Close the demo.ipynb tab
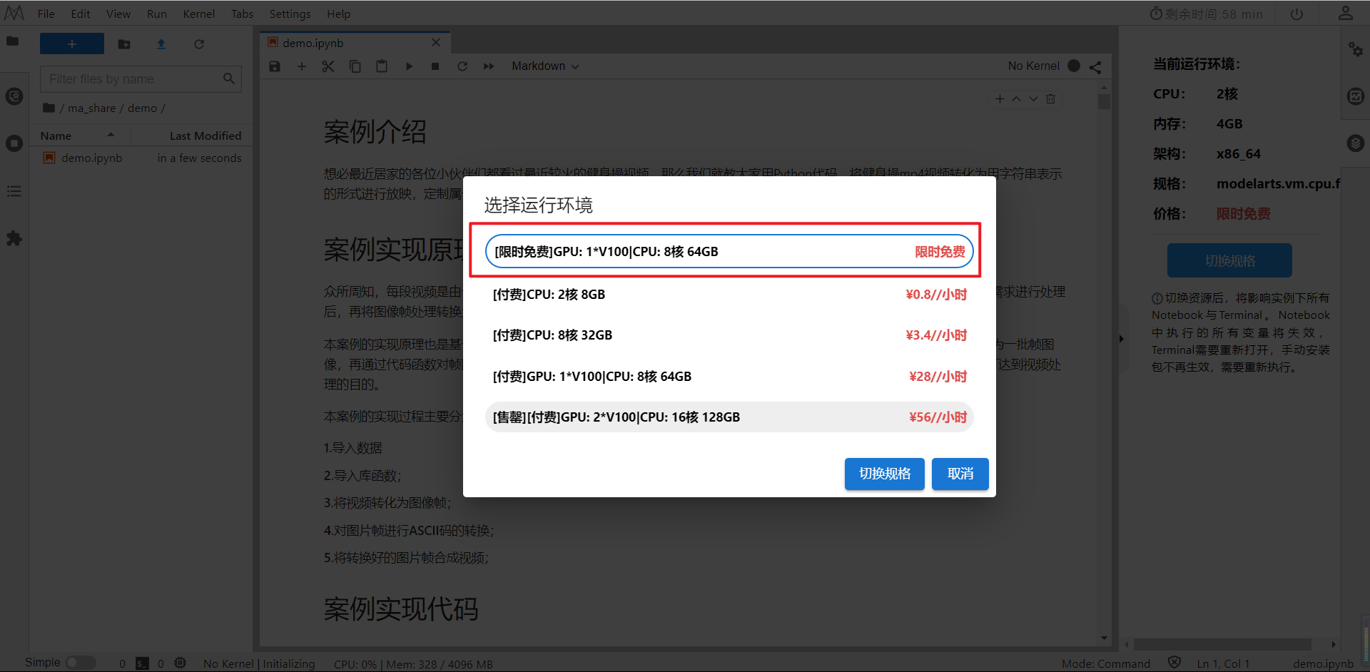Viewport: 1370px width, 672px height. tap(436, 43)
